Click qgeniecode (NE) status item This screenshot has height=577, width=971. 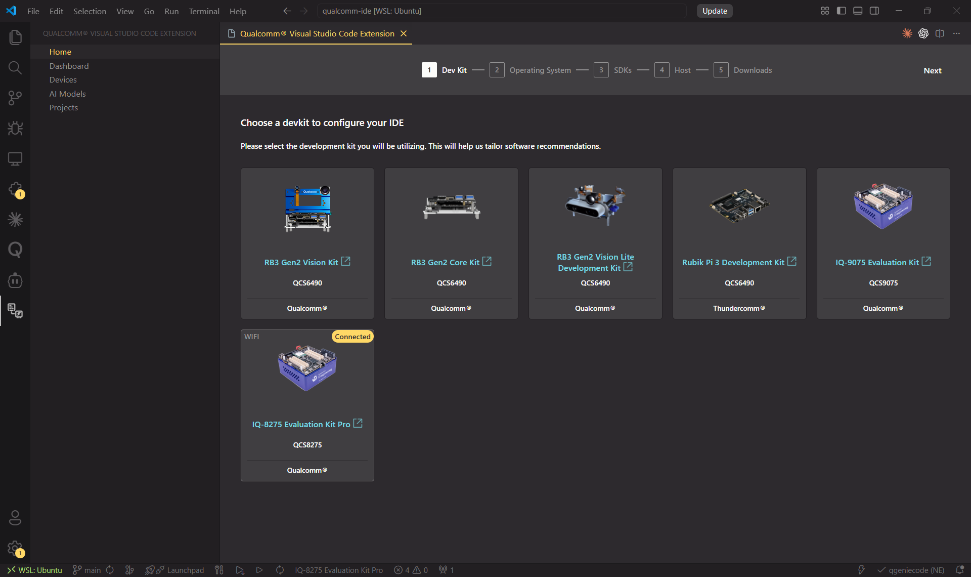910,570
